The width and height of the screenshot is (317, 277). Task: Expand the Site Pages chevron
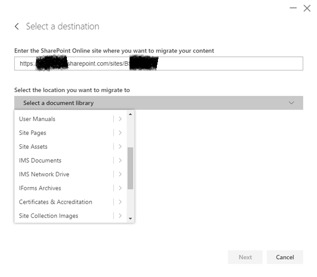tap(120, 133)
